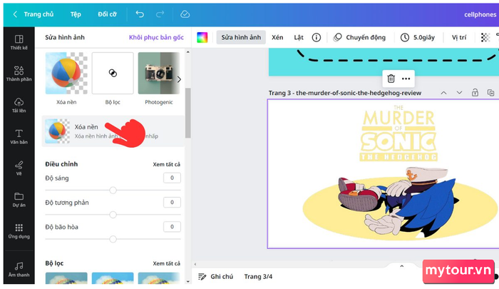
Task: Open the rainbow color picker swatch
Action: coord(202,37)
